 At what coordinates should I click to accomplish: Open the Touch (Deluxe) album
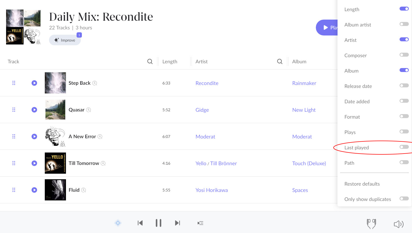coord(309,163)
